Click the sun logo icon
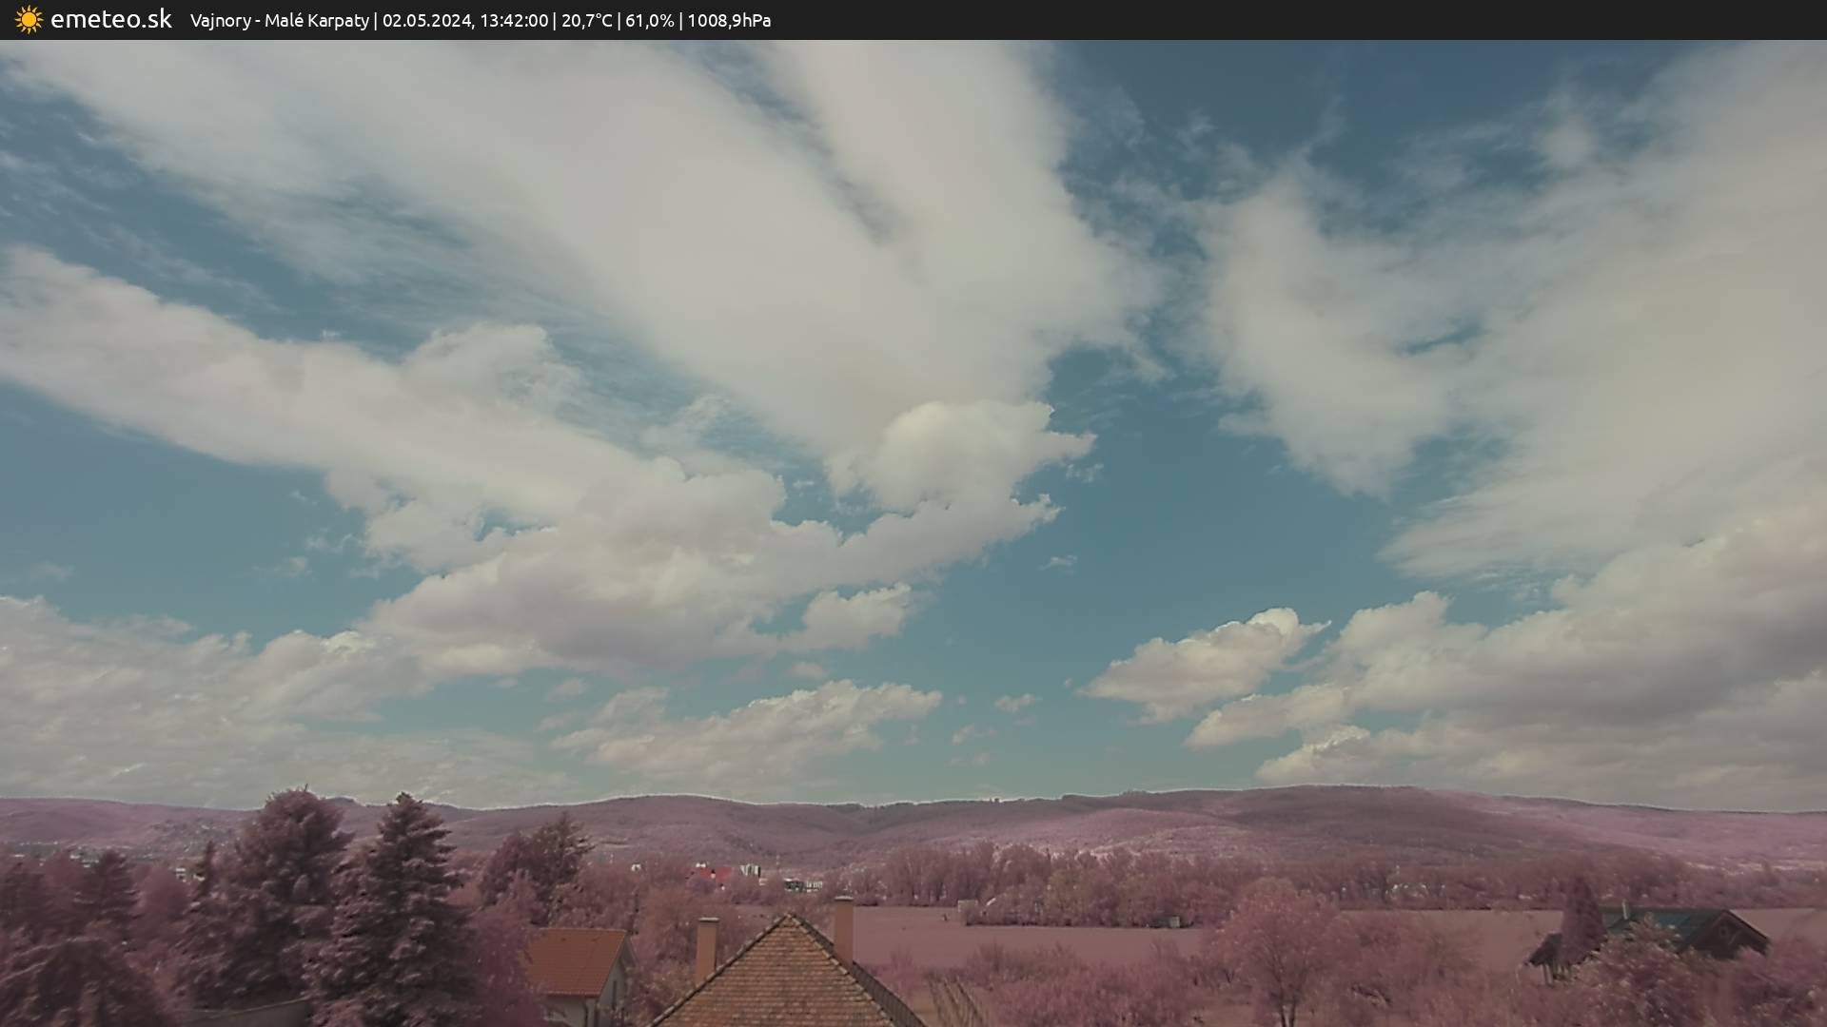The height and width of the screenshot is (1027, 1827). coord(29,20)
